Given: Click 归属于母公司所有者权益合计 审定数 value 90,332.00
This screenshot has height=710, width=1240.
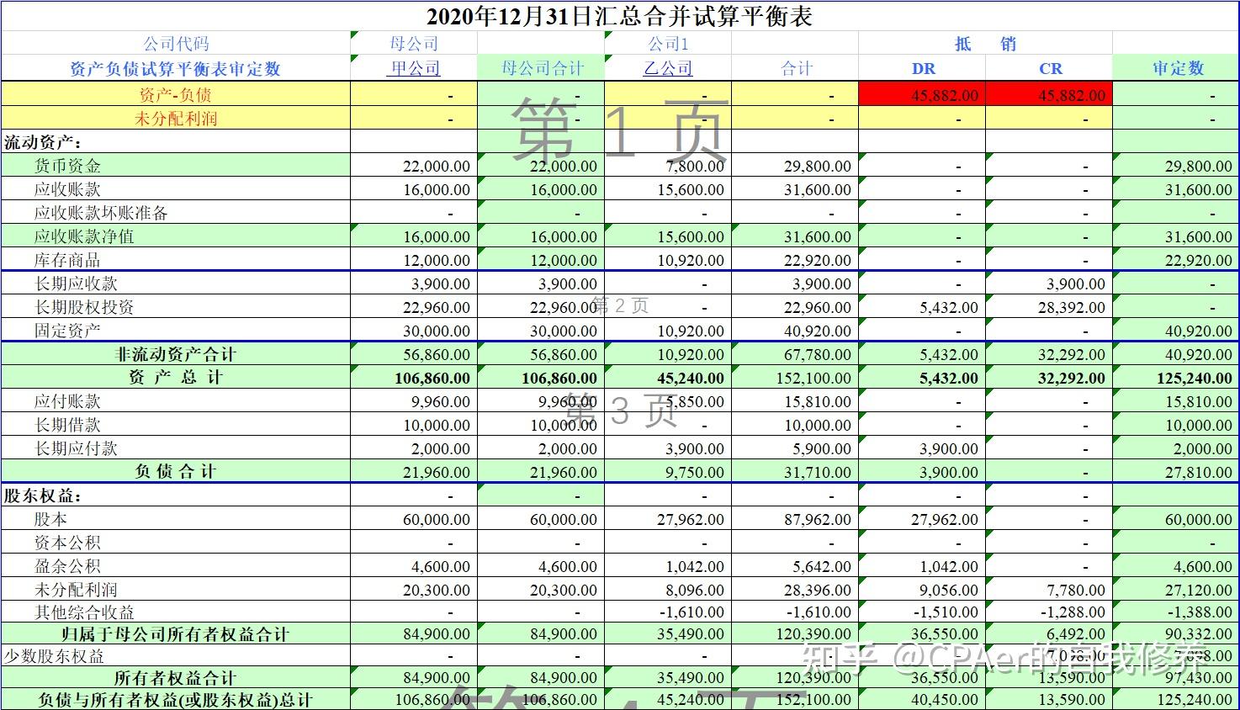Looking at the screenshot, I should pos(1198,634).
